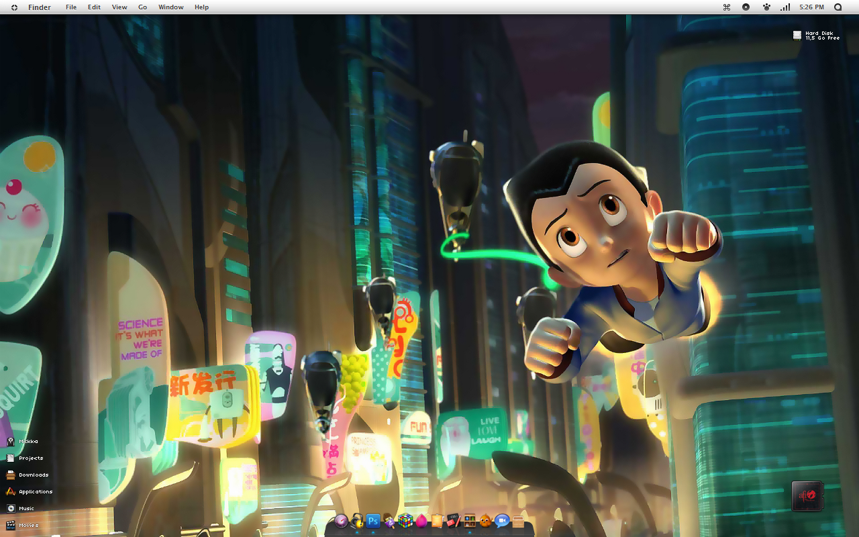The width and height of the screenshot is (859, 537).
Task: Click the pink droplet icon in dock
Action: (x=421, y=521)
